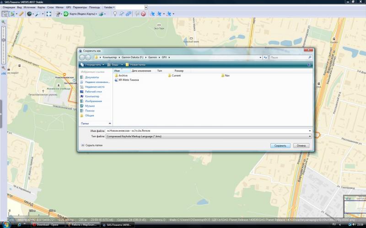
Task: Collapse the Папки folders panel
Action: (110, 123)
